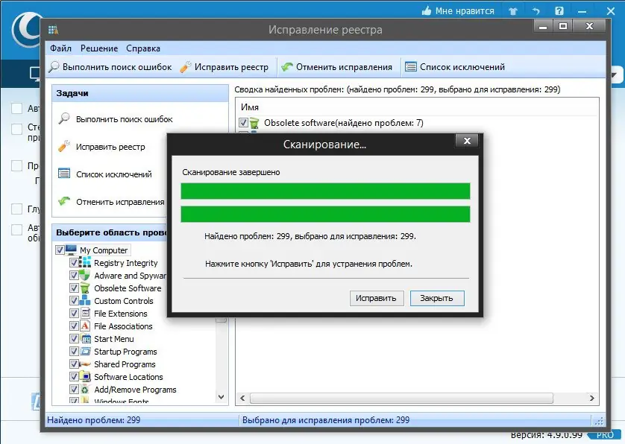This screenshot has height=444, width=625.
Task: Click the Исправить button in scanning dialog
Action: click(377, 298)
